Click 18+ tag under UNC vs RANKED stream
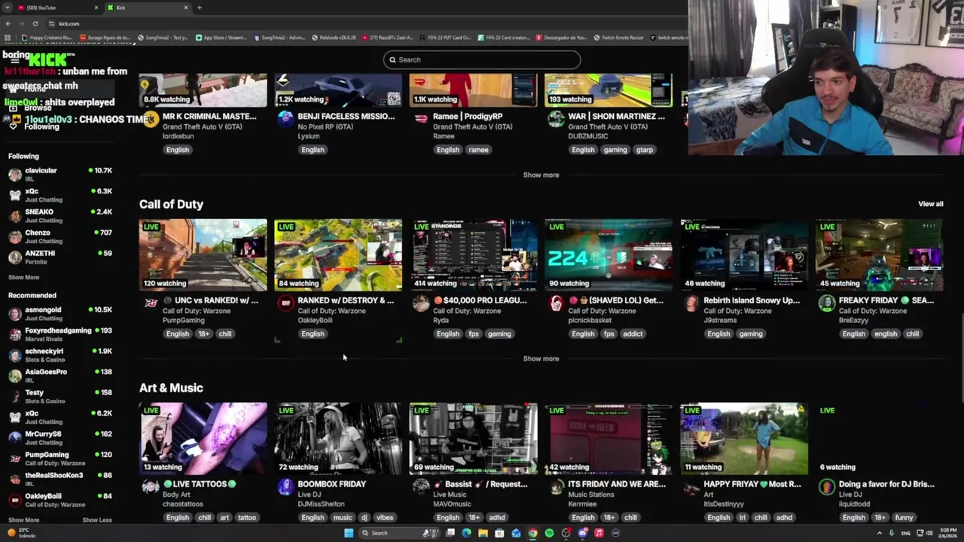964x542 pixels. pos(203,333)
